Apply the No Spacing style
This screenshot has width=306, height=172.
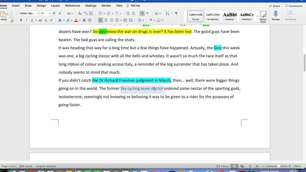(x=212, y=16)
